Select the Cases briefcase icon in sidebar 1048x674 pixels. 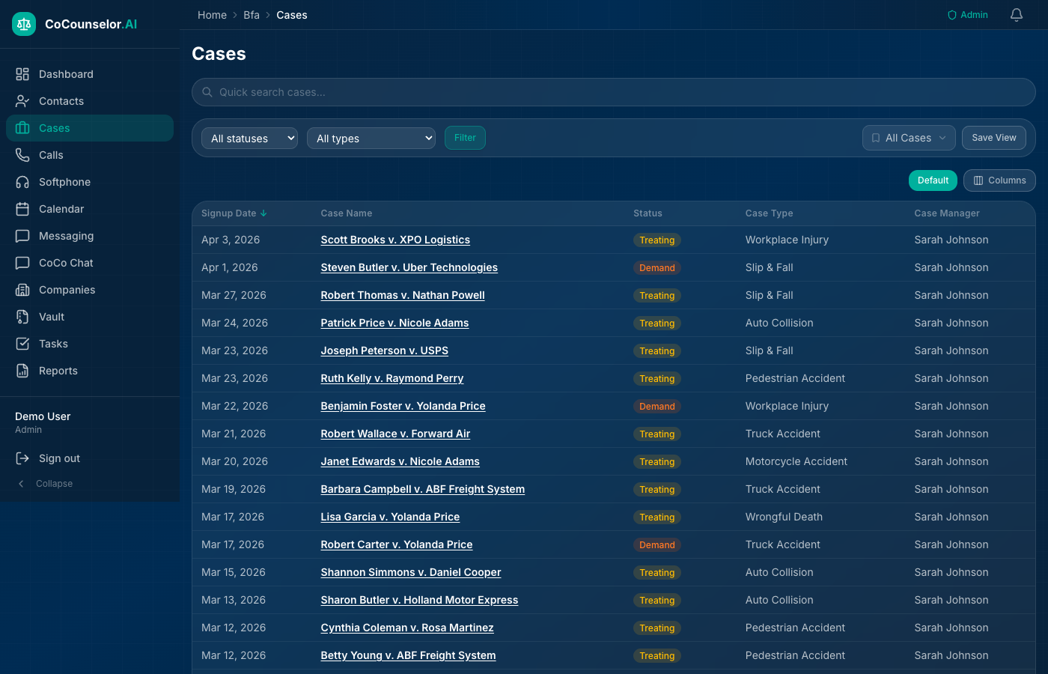pos(22,128)
